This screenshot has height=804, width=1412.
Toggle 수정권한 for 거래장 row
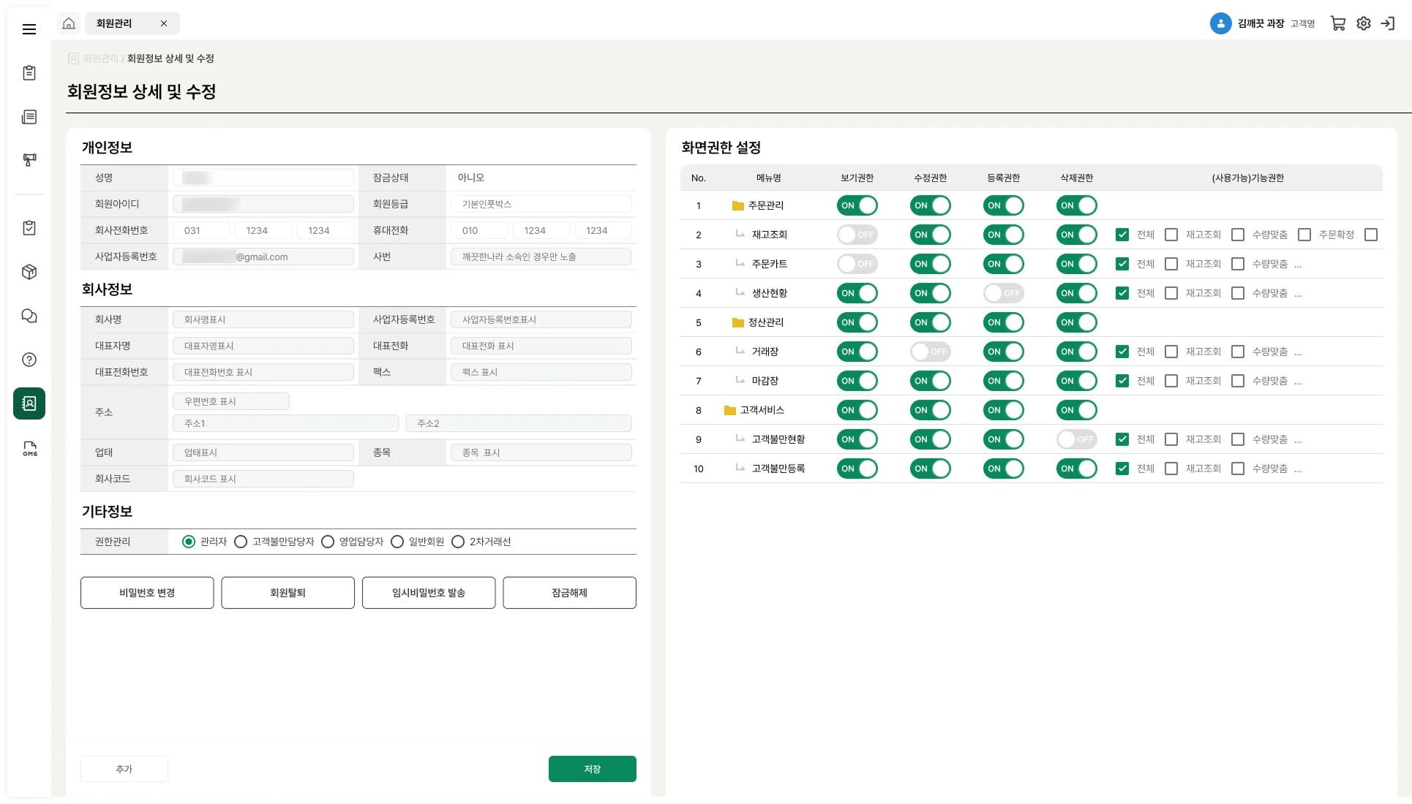(x=931, y=352)
